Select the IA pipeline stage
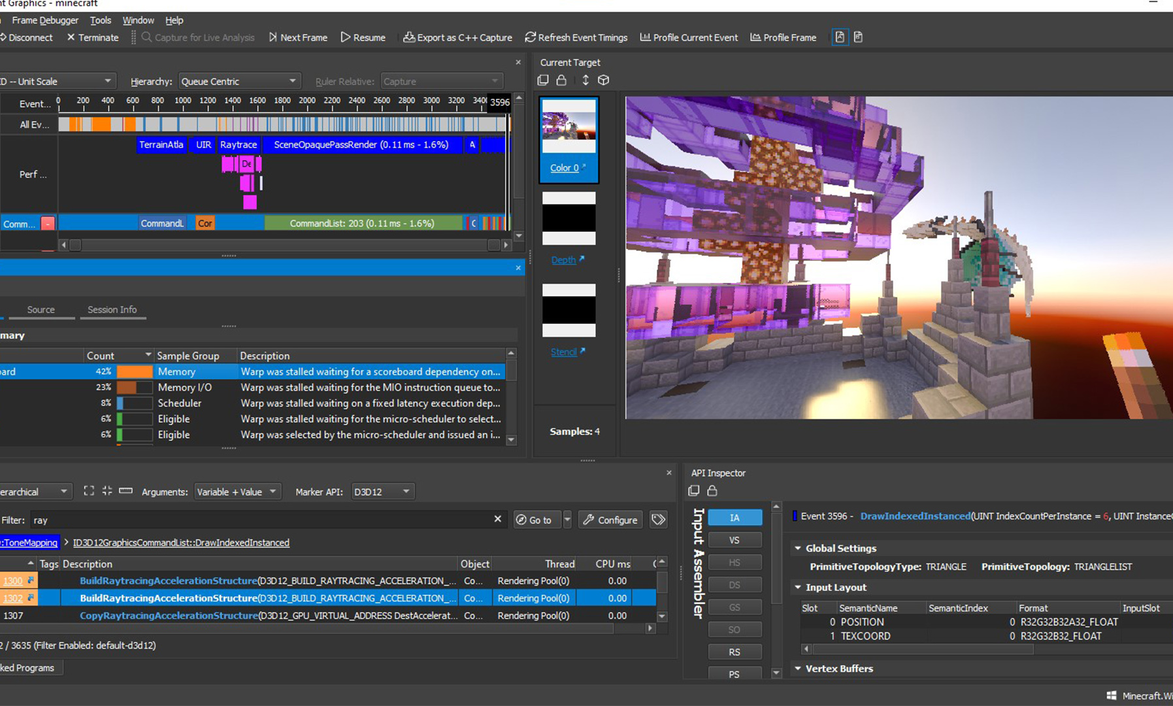The width and height of the screenshot is (1173, 706). point(735,518)
